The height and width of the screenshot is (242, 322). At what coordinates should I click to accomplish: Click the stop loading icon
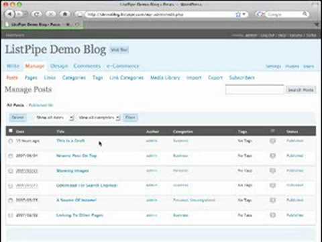pos(51,14)
